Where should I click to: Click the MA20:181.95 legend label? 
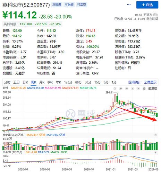click(x=53, y=88)
